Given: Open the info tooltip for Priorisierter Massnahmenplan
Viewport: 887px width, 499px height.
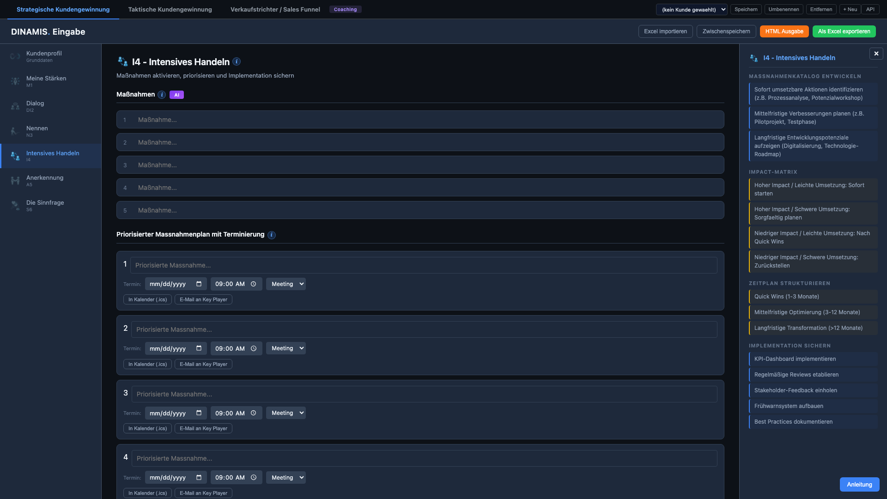Looking at the screenshot, I should point(272,235).
